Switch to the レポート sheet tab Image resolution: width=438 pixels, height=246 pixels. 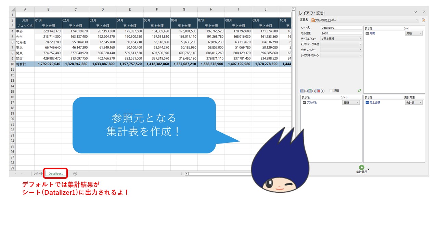tap(38, 173)
